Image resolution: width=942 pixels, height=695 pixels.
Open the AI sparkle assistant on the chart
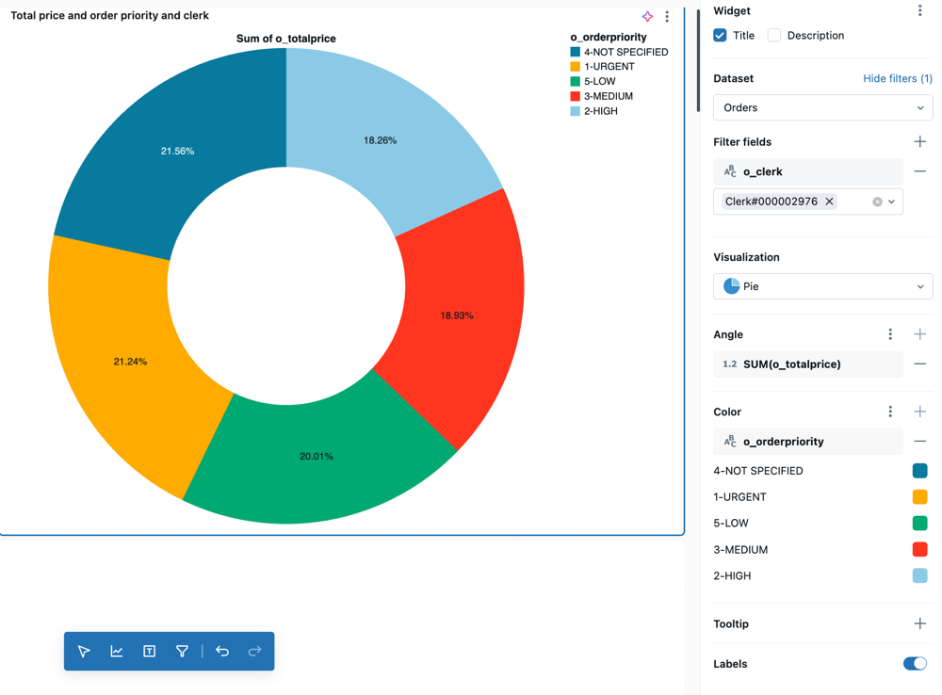[x=647, y=17]
